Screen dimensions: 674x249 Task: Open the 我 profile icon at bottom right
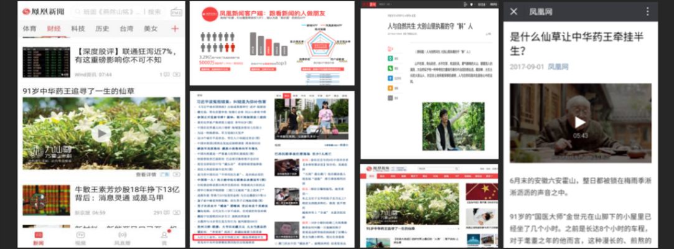coord(164,238)
